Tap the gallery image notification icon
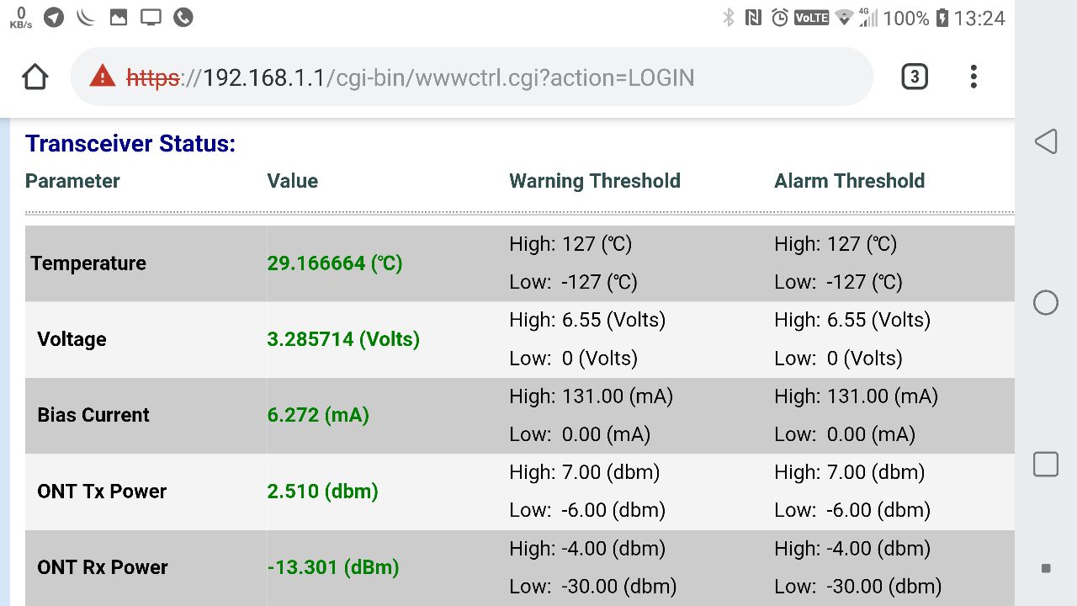Screen dimensions: 1077x606 click(119, 18)
